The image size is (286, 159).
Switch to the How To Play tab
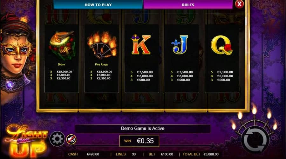click(98, 4)
